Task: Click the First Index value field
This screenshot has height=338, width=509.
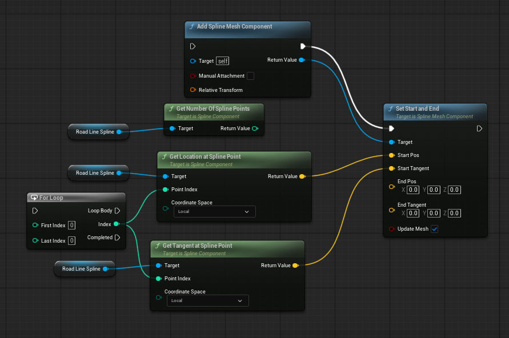Action: click(x=71, y=226)
